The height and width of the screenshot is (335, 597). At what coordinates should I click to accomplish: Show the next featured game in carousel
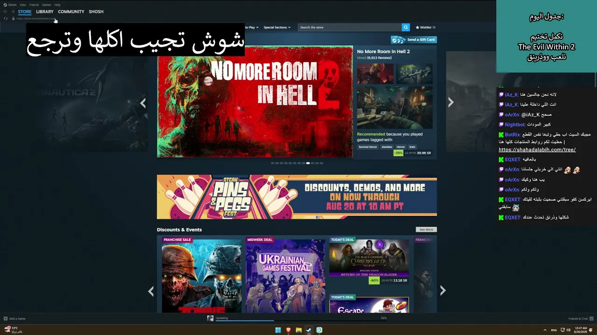451,102
